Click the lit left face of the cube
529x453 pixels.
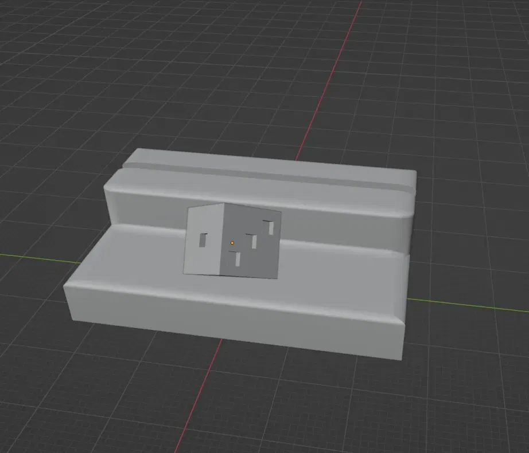[x=204, y=239]
